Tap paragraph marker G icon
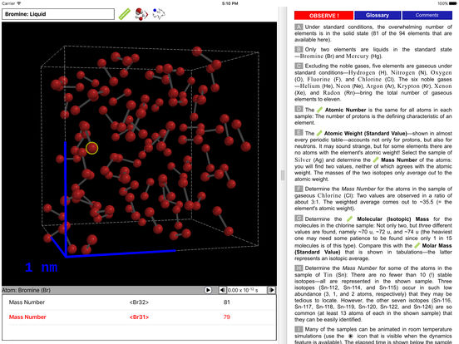The width and height of the screenshot is (459, 344). click(x=299, y=219)
